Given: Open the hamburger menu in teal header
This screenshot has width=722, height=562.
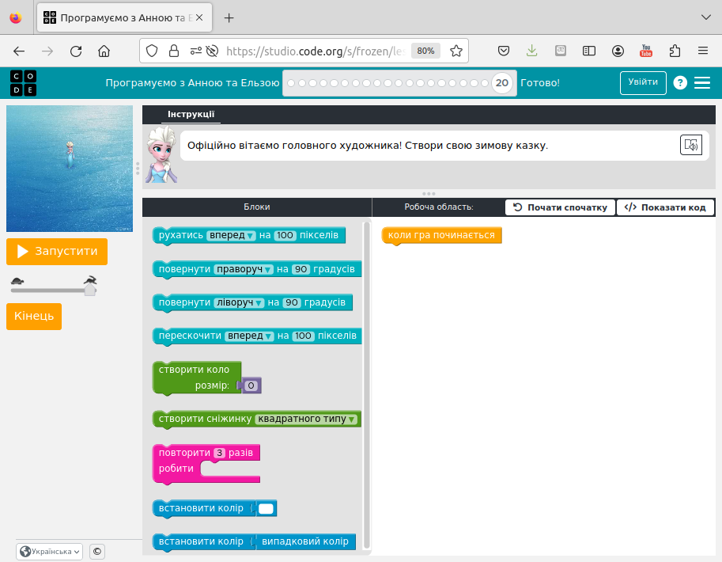Looking at the screenshot, I should click(x=702, y=83).
